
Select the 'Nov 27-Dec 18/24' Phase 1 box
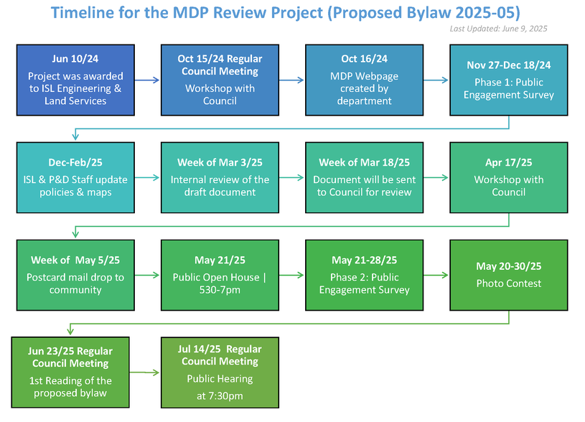(508, 80)
